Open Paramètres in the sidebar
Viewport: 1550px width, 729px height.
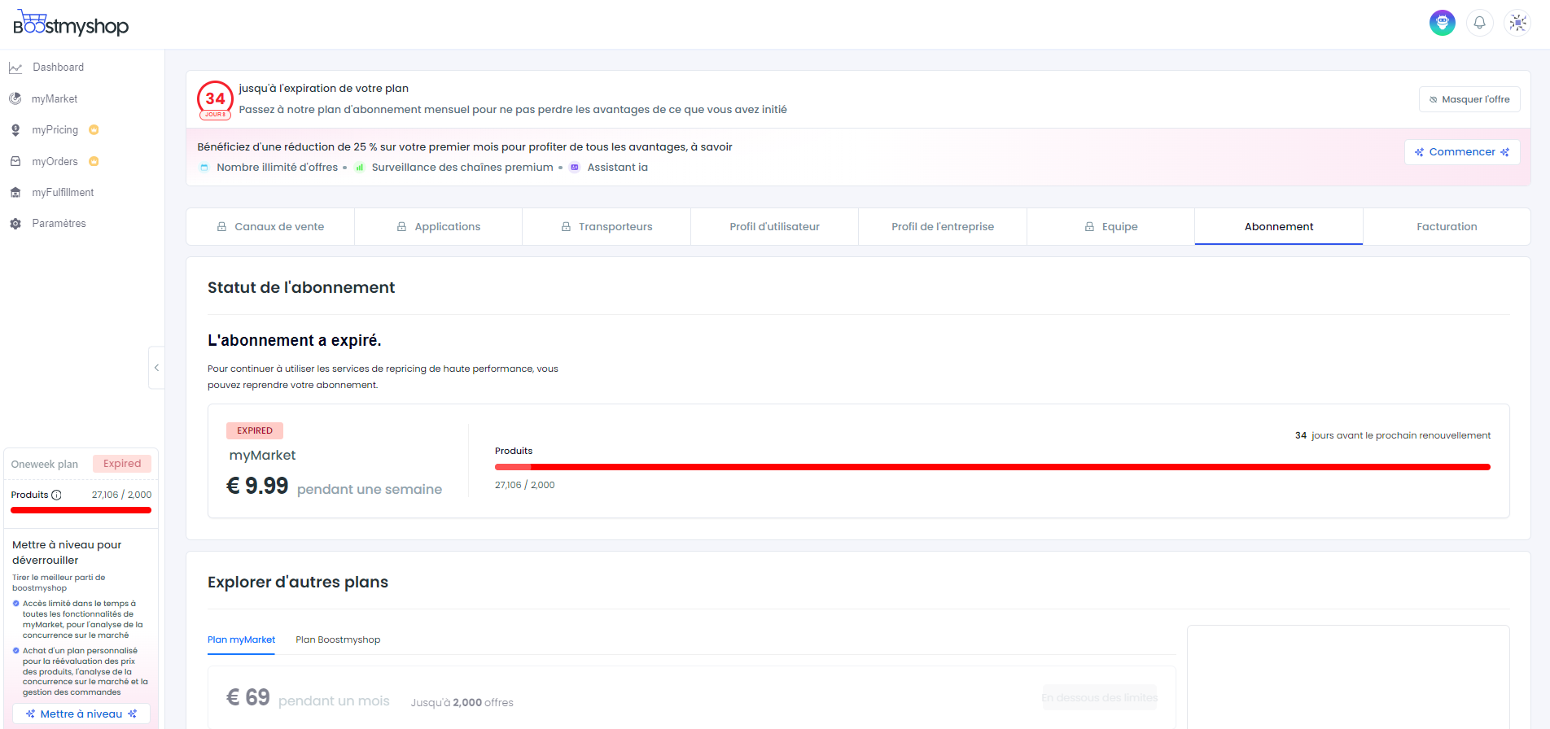(x=59, y=224)
